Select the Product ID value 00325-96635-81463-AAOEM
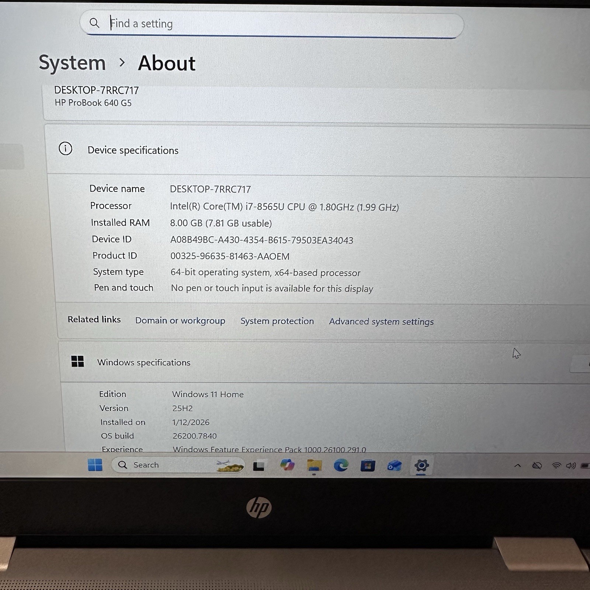The width and height of the screenshot is (590, 590). click(x=230, y=256)
